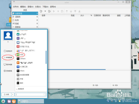Switch to 常用软件 in start menu sidebar
The width and height of the screenshot is (139, 104).
pos(8,51)
